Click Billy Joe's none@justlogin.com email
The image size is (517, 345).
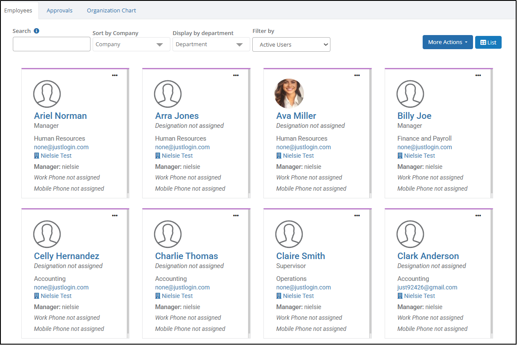point(425,147)
